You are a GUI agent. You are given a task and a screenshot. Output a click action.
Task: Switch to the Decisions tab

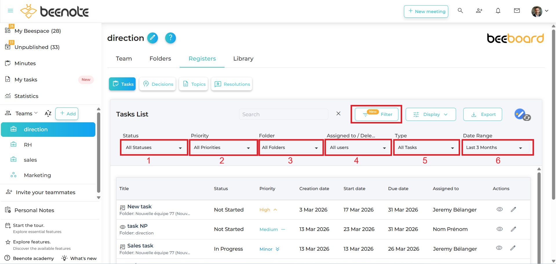pos(157,84)
